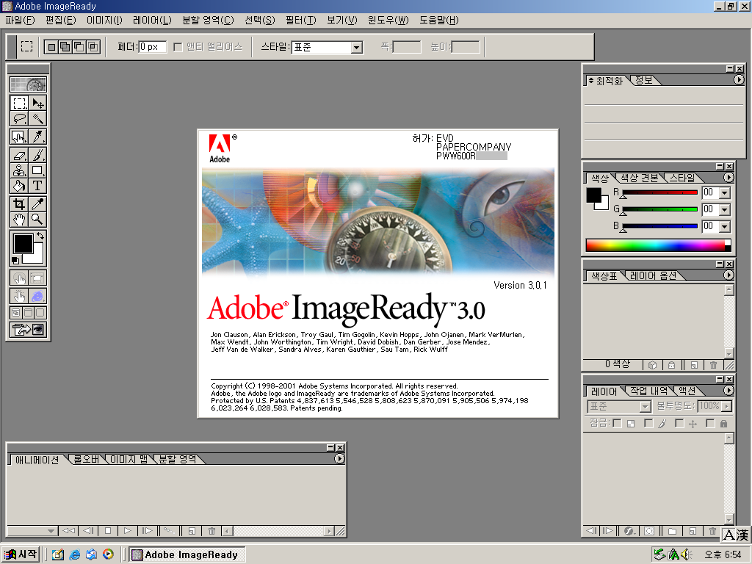Toggle lock all checkbox in Layers panel
The image size is (752, 564).
[x=710, y=424]
